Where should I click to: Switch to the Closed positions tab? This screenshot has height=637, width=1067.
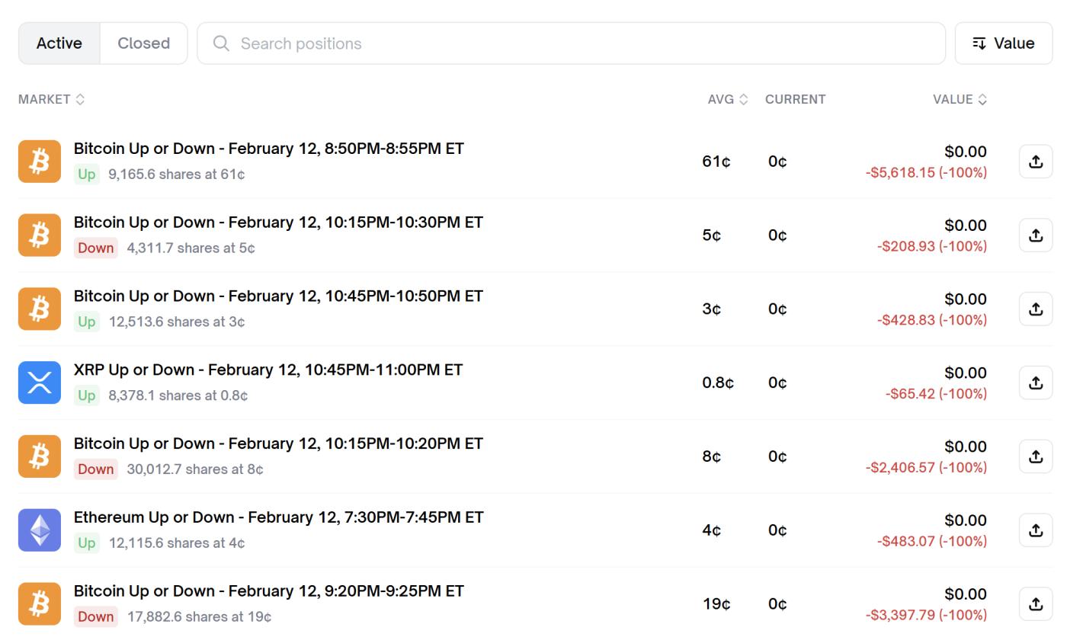click(143, 43)
